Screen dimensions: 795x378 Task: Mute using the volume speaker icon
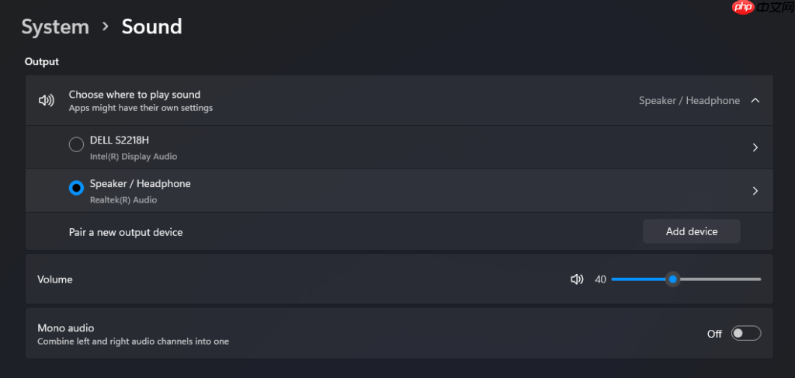(x=577, y=279)
